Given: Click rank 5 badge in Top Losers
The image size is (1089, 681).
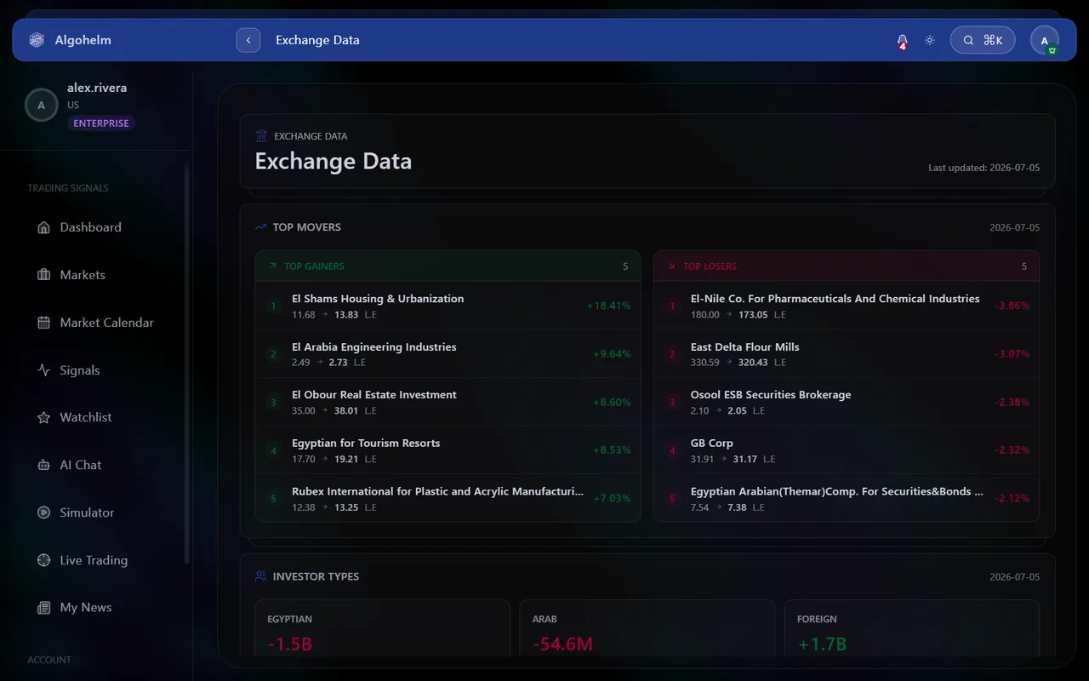Looking at the screenshot, I should coord(672,498).
